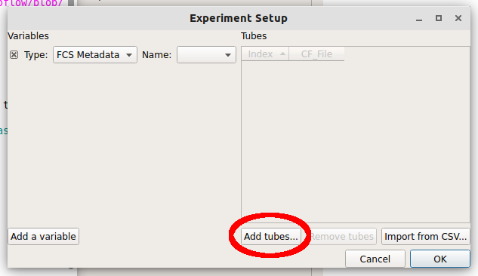The height and width of the screenshot is (276, 478).
Task: Open the Type combo box showing FCS Metadata
Action: pos(95,55)
